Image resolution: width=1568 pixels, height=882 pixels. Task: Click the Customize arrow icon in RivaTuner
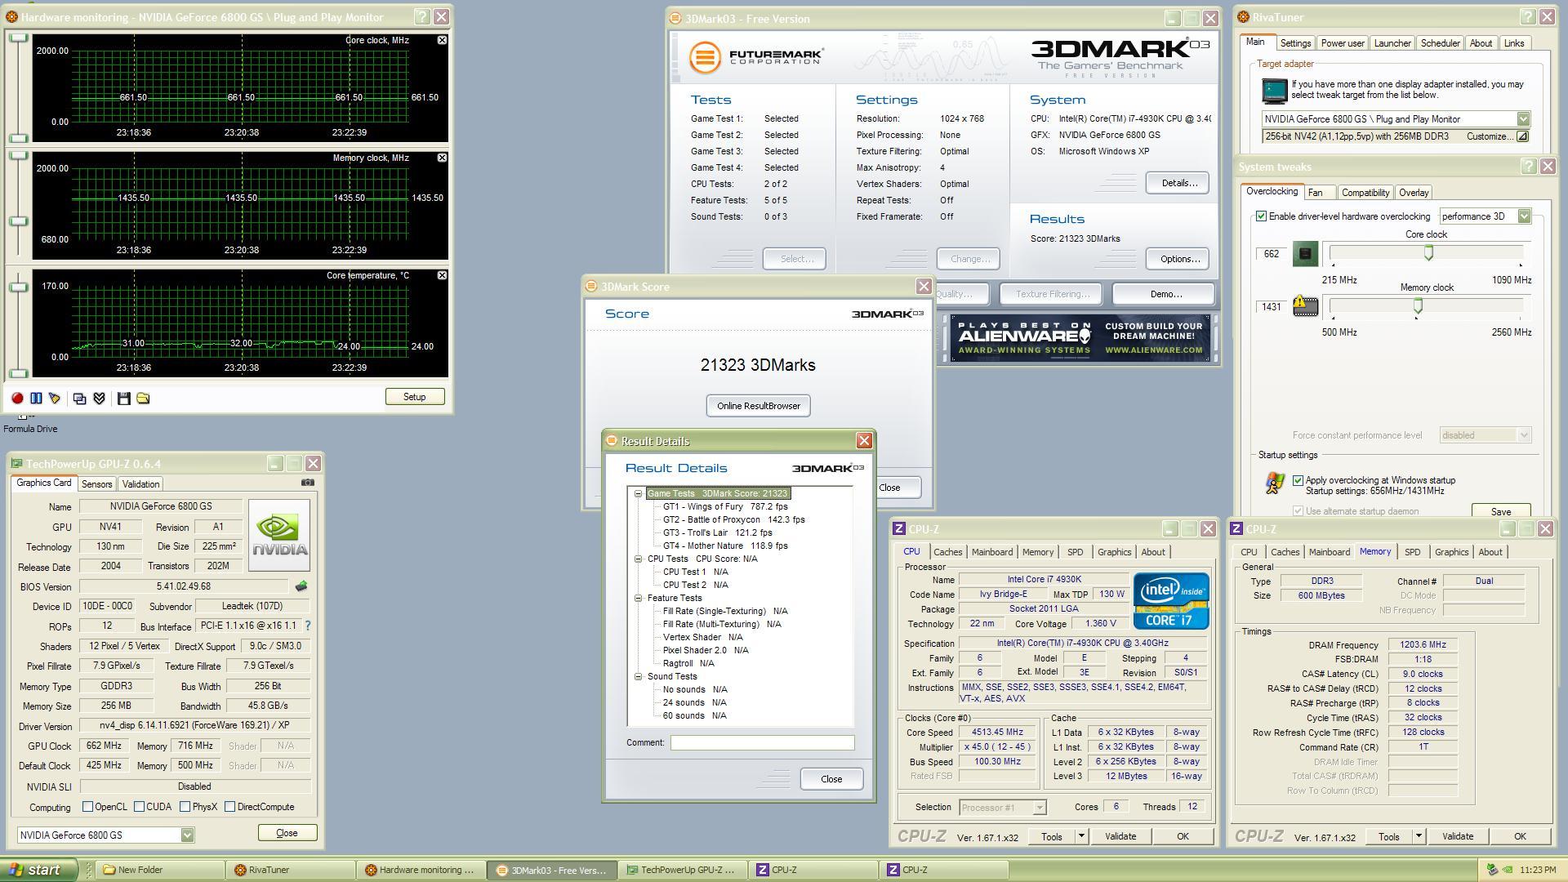pos(1522,136)
